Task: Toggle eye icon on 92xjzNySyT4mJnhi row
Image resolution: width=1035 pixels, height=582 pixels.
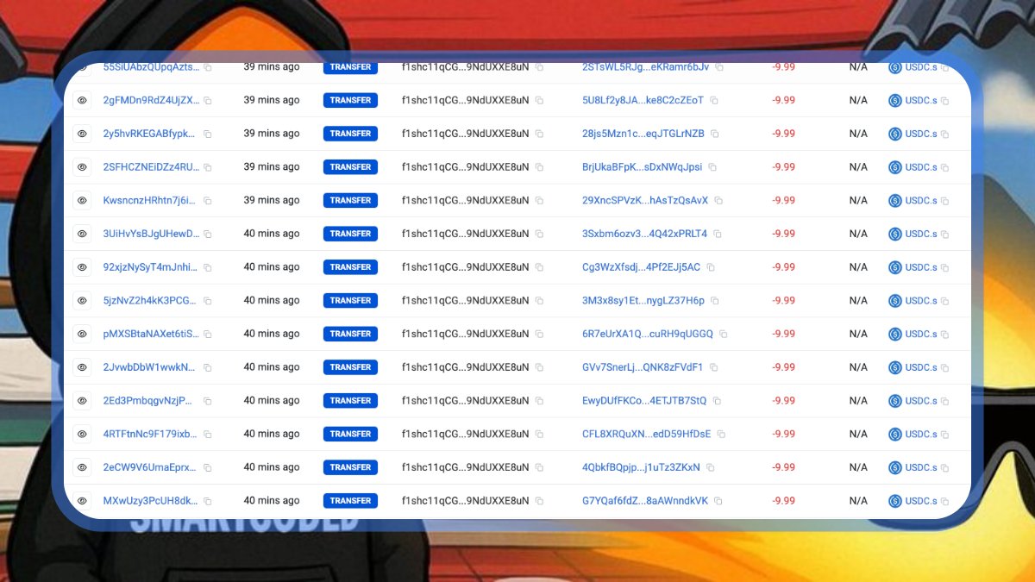Action: coord(82,267)
